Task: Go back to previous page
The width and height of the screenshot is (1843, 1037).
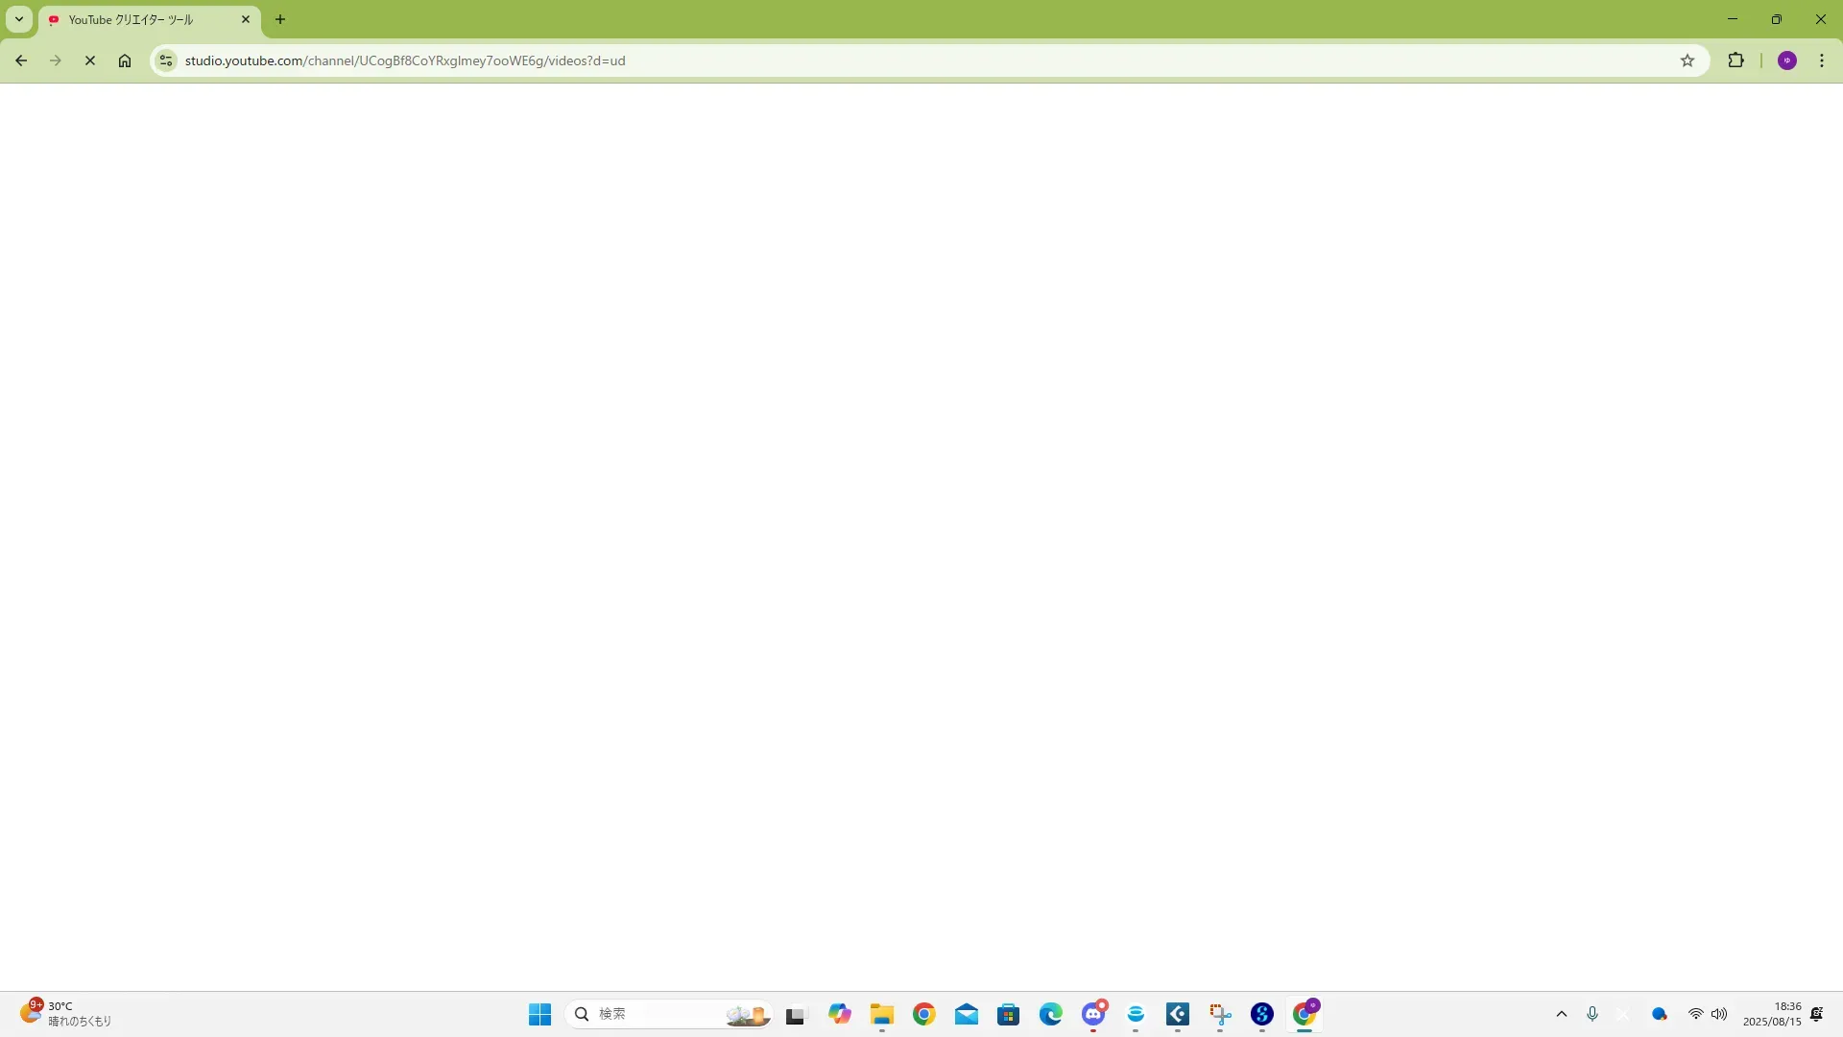Action: tap(21, 60)
